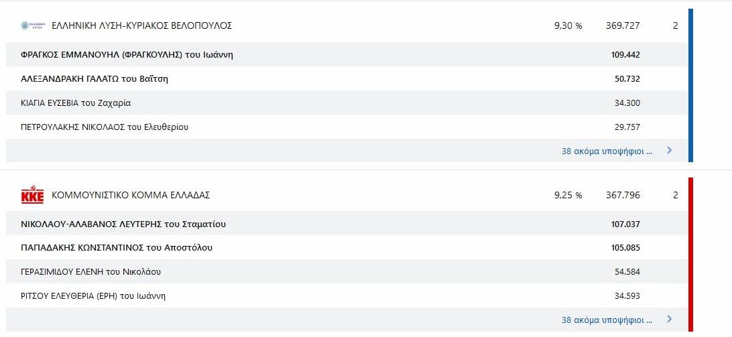Screen dimensions: 732x337
Task: Click the red KKE color bar
Action: [690, 255]
